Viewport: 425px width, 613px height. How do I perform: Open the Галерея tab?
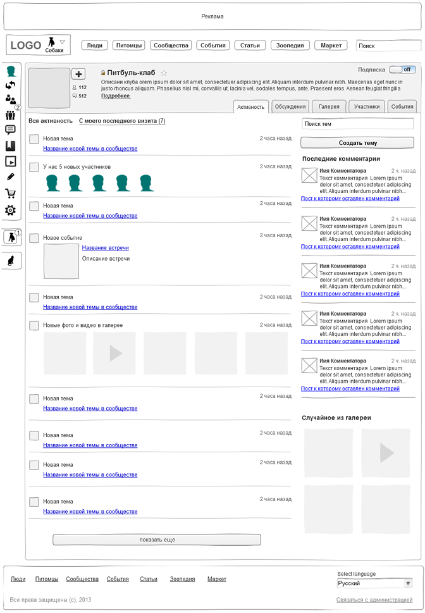[x=329, y=106]
